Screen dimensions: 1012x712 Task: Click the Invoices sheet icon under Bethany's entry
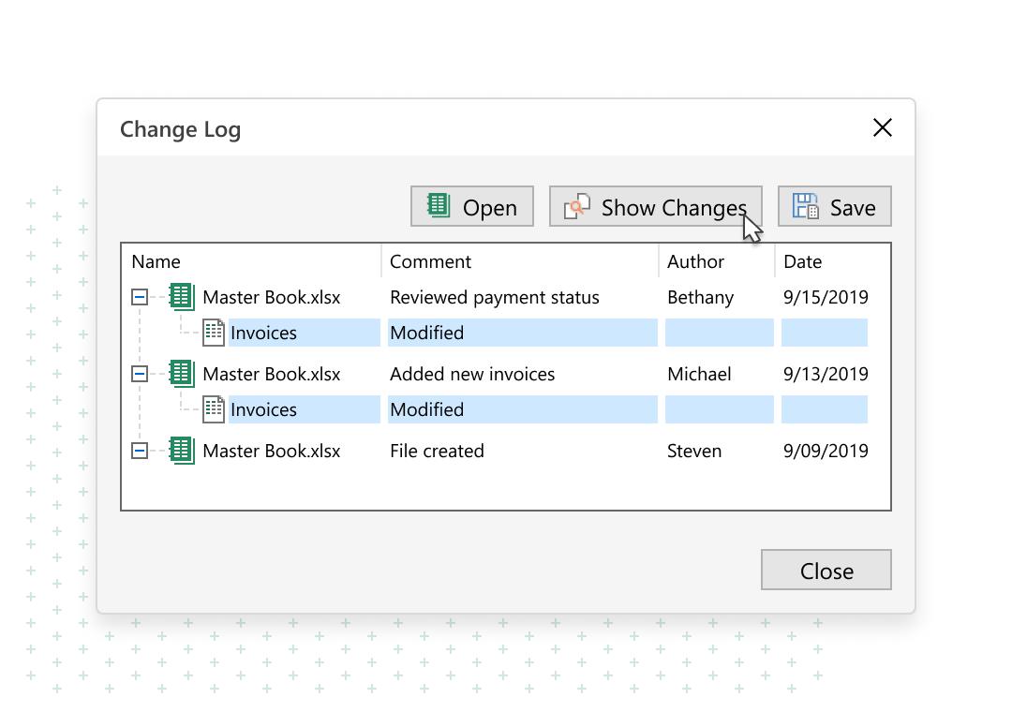(x=214, y=333)
